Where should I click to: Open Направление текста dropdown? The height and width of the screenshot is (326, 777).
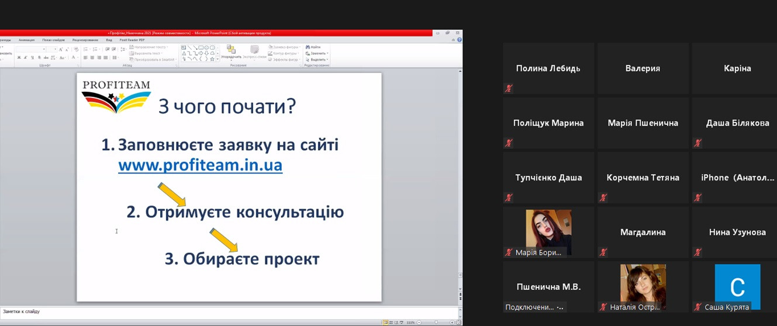click(x=149, y=47)
